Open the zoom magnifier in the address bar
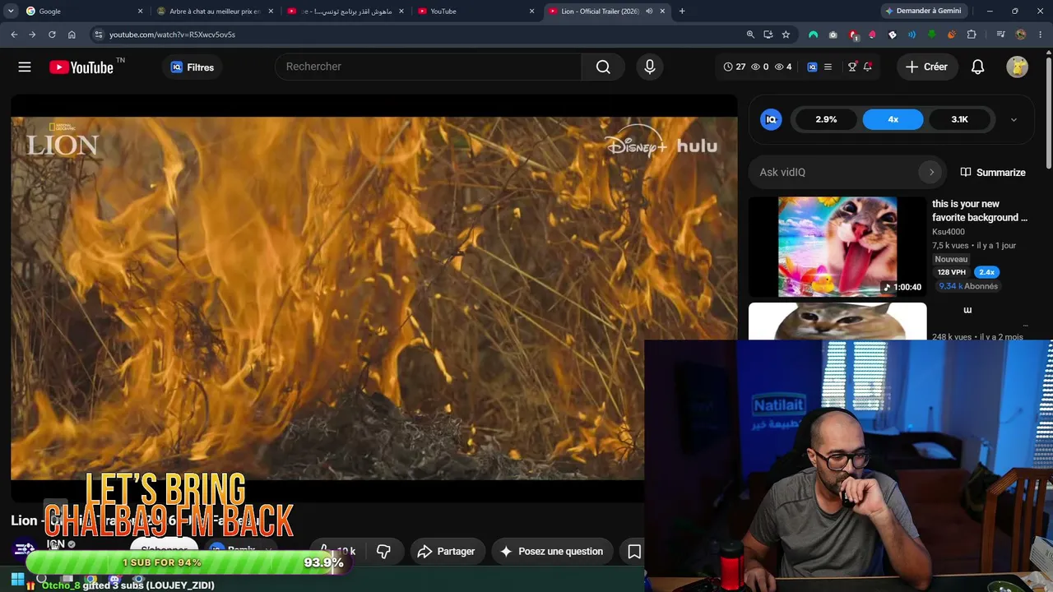 (750, 35)
